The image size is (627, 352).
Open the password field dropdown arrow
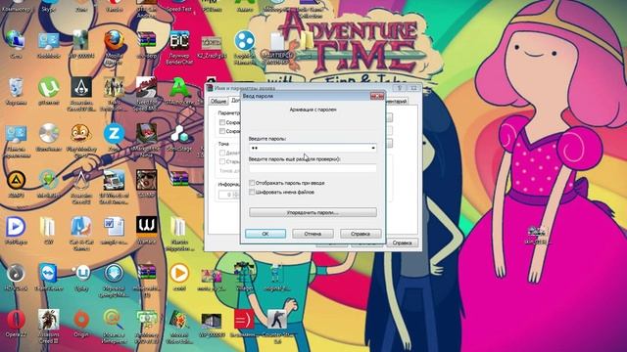coord(373,148)
